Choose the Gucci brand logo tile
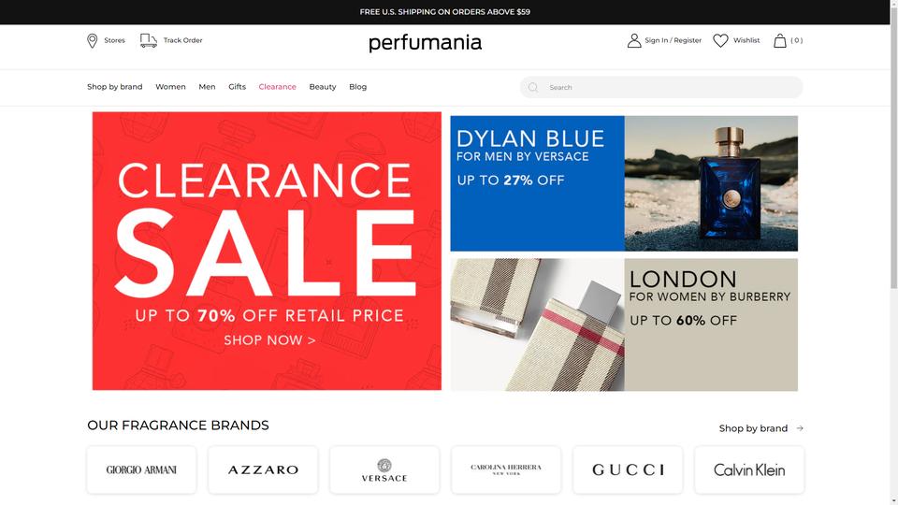 click(x=628, y=469)
